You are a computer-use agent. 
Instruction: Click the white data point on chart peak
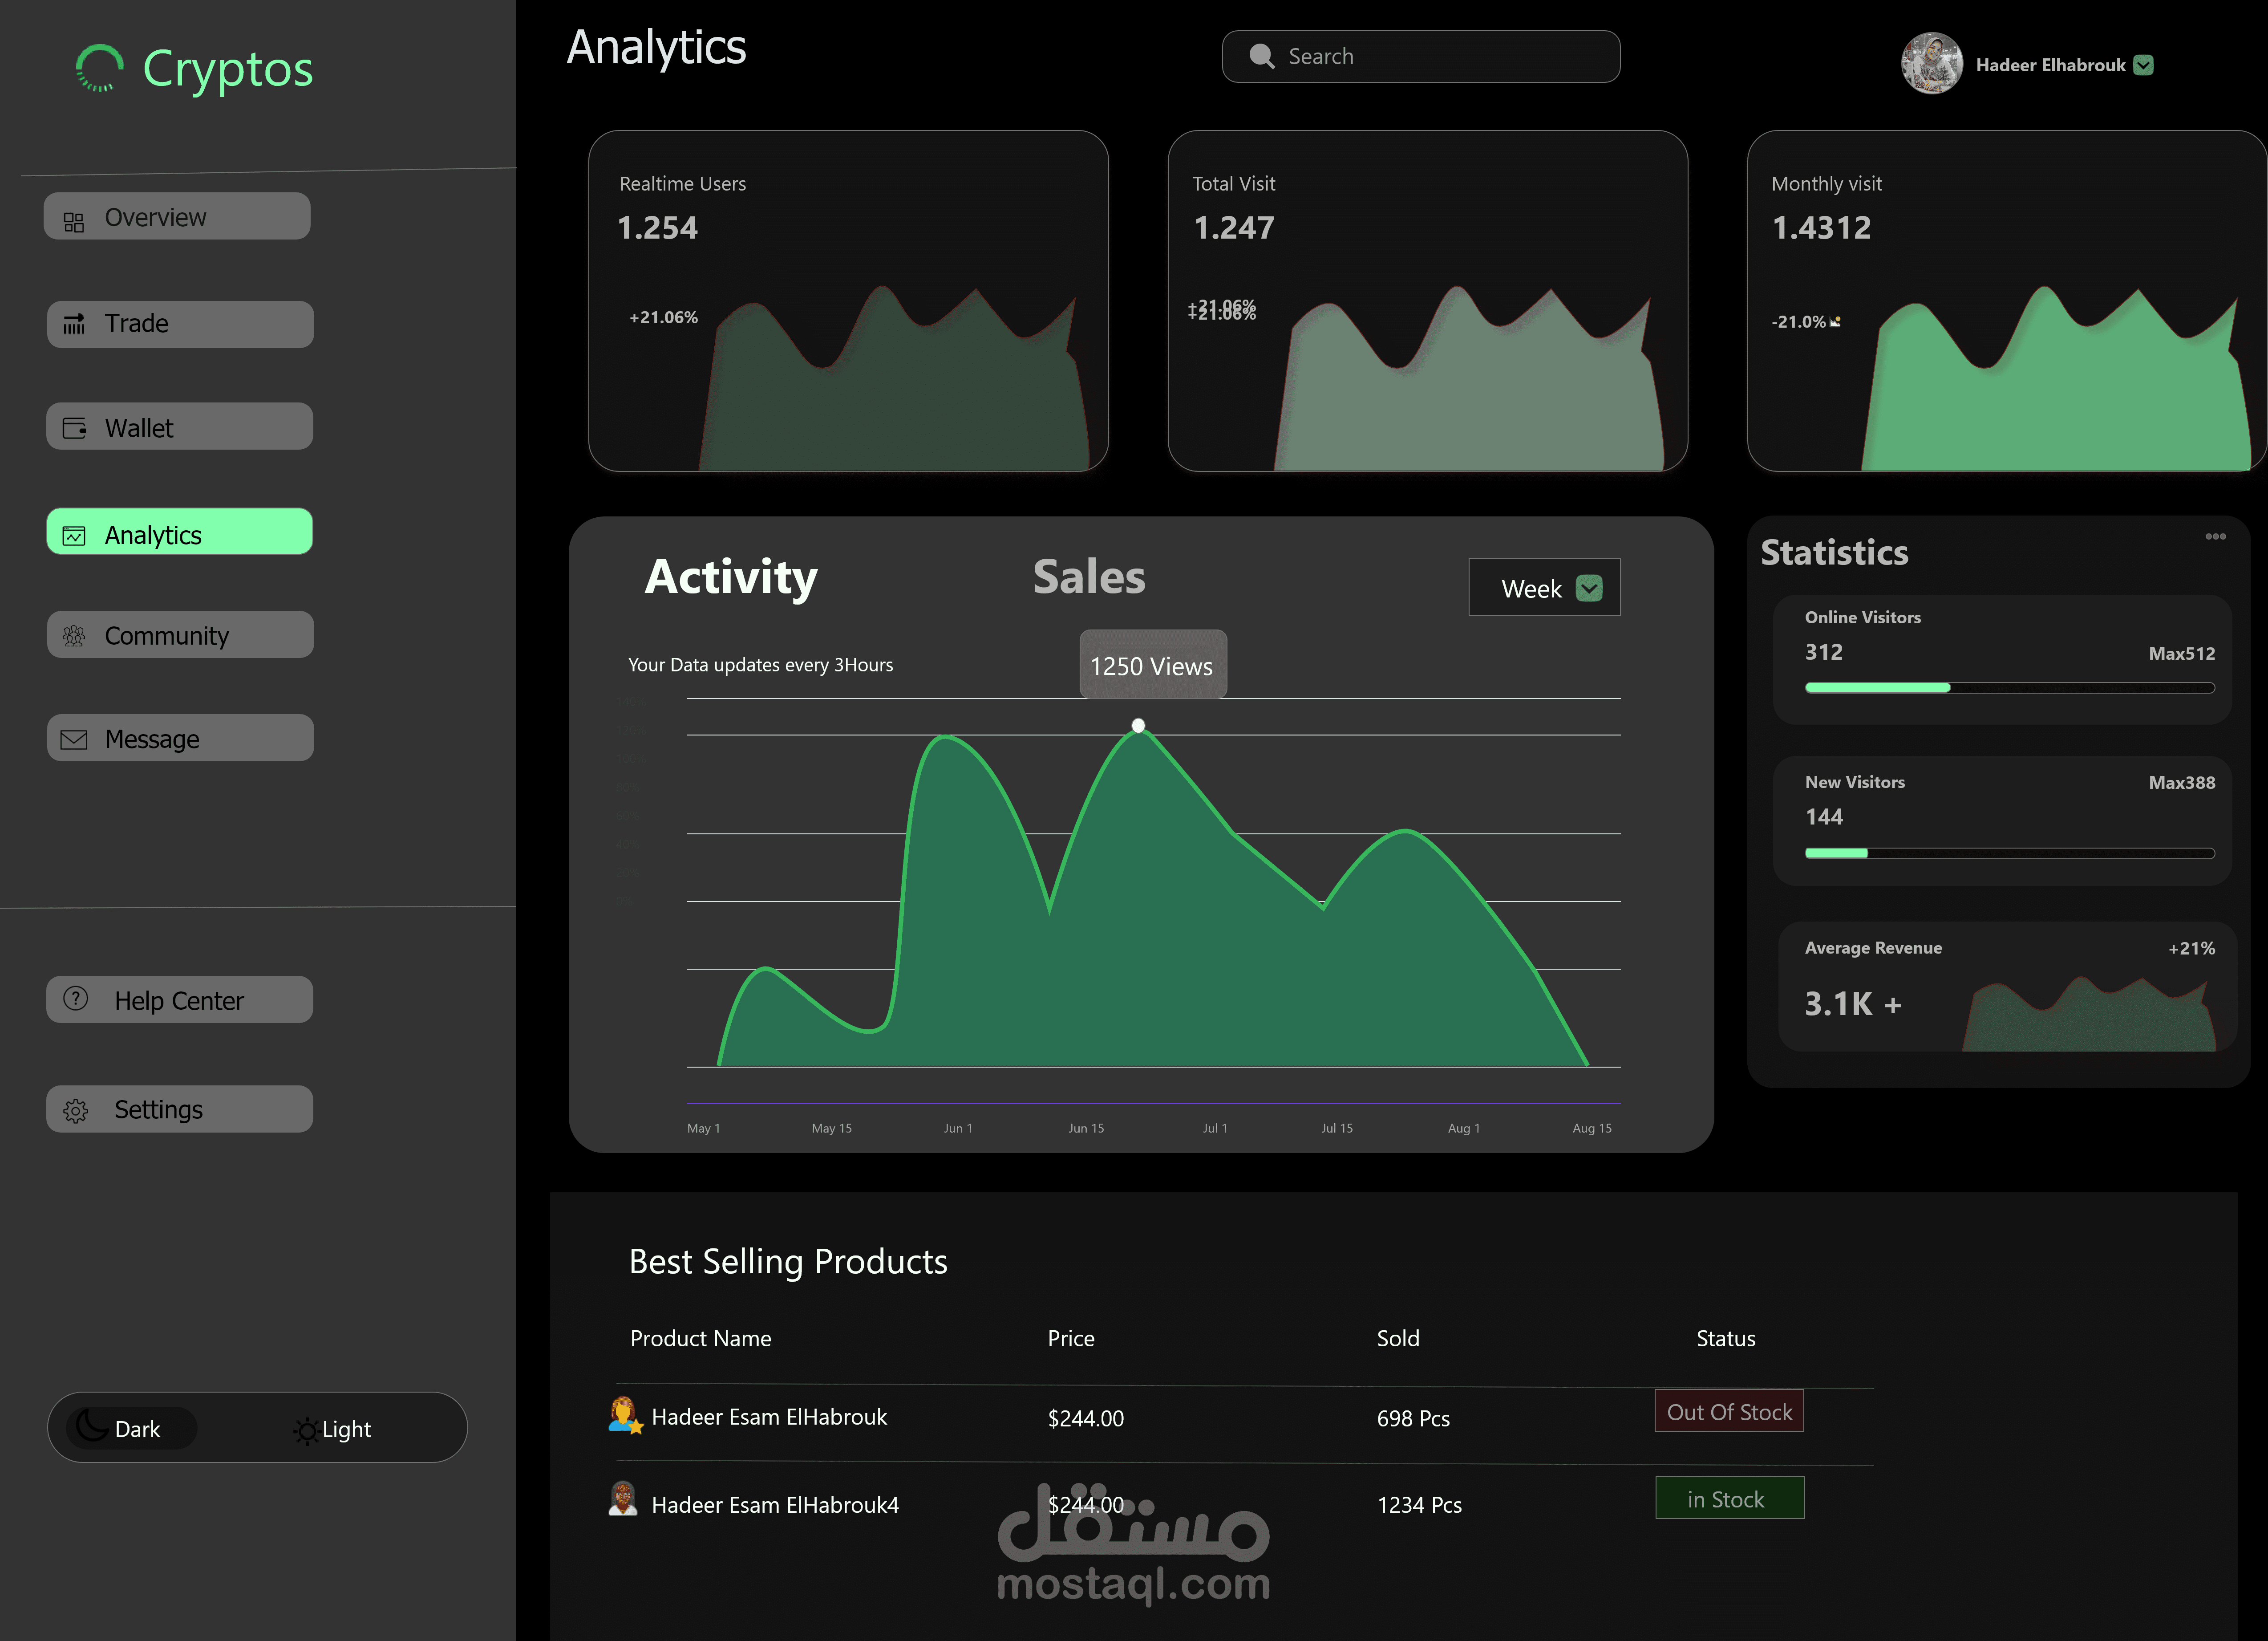[1138, 724]
